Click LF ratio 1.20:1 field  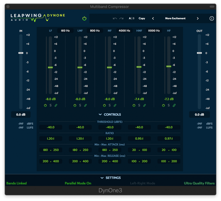coord(51,139)
